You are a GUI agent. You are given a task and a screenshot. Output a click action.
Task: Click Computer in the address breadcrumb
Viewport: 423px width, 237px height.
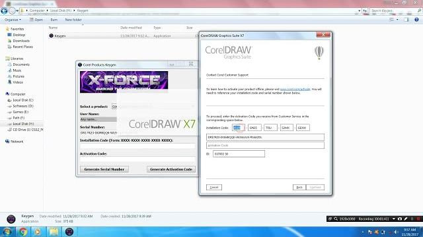pos(37,11)
